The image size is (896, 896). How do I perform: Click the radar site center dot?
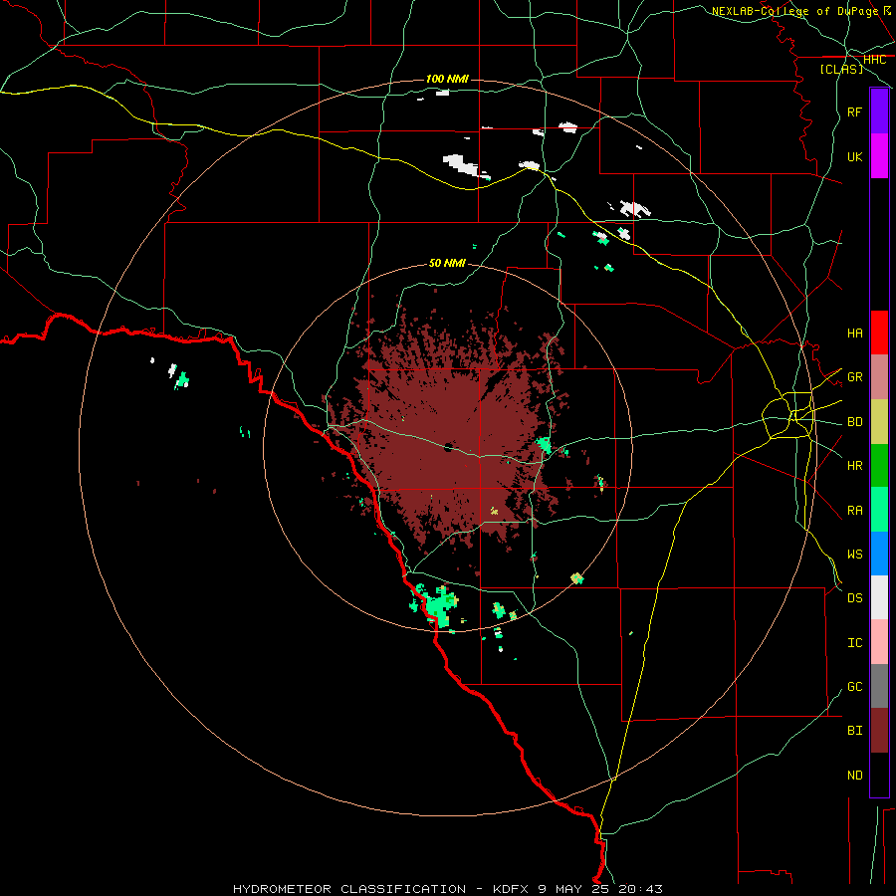point(448,447)
